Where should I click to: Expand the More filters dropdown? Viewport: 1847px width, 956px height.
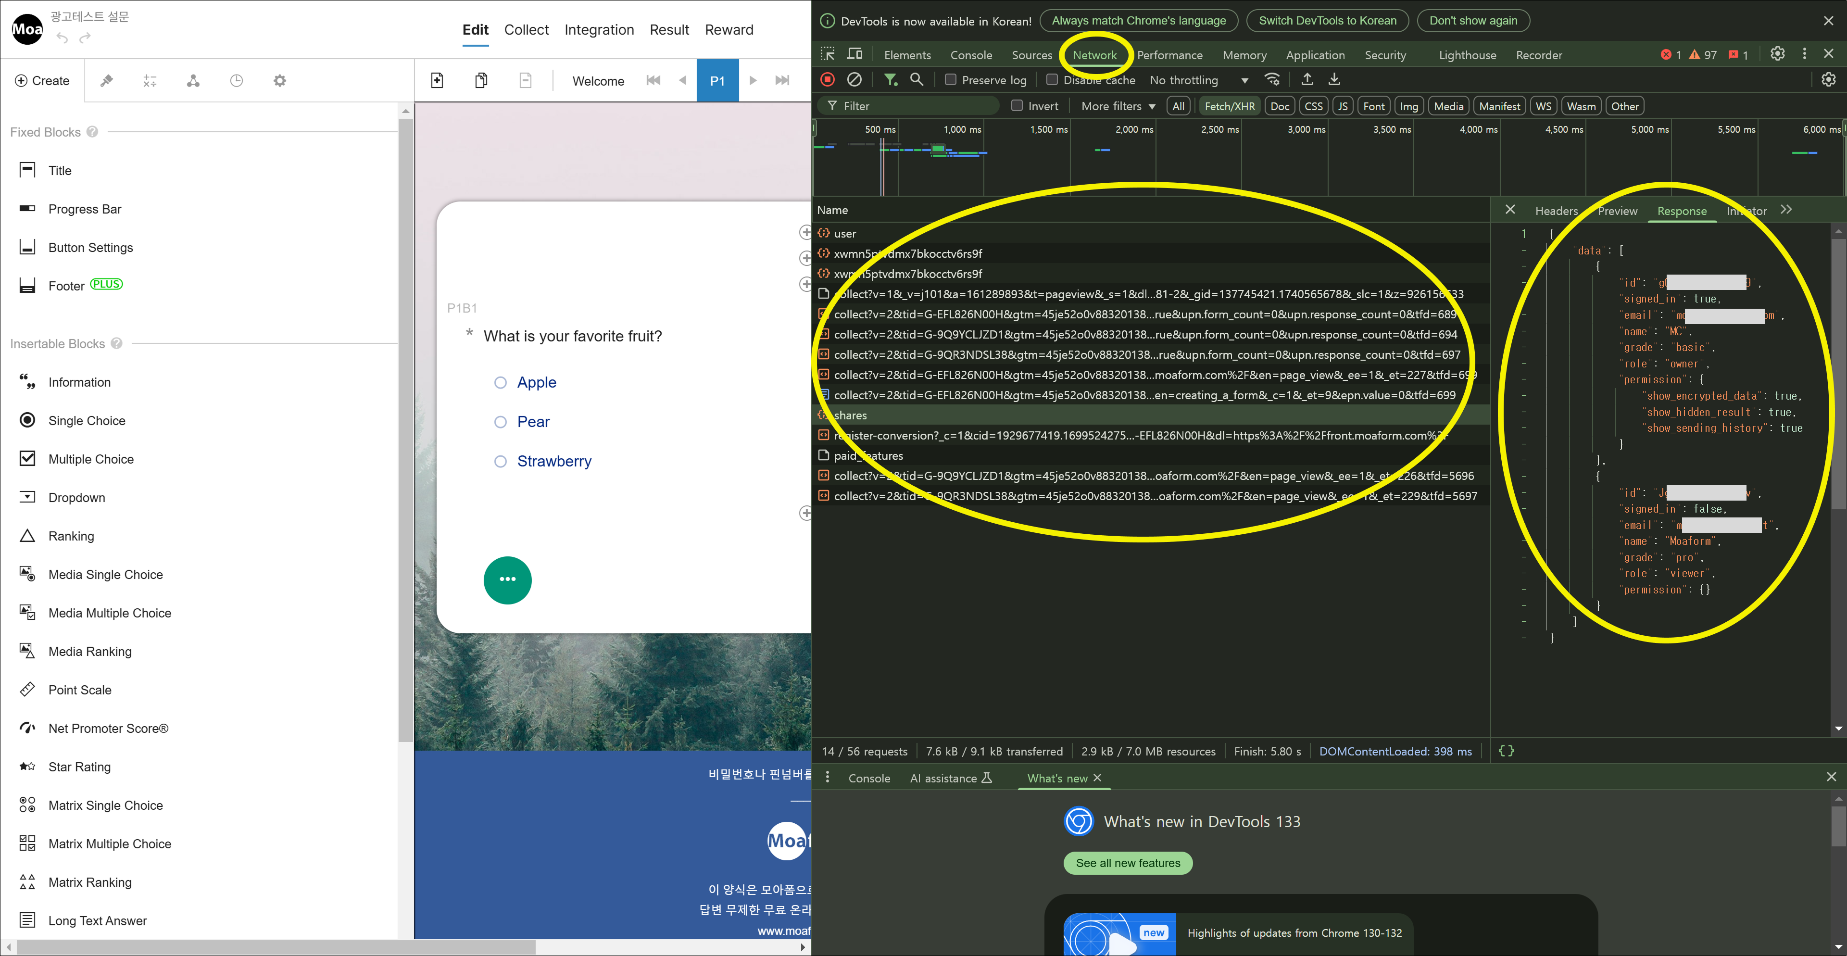1118,106
